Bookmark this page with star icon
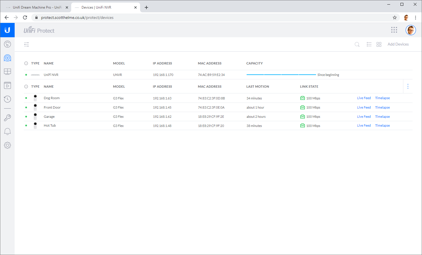The image size is (422, 255). click(395, 17)
